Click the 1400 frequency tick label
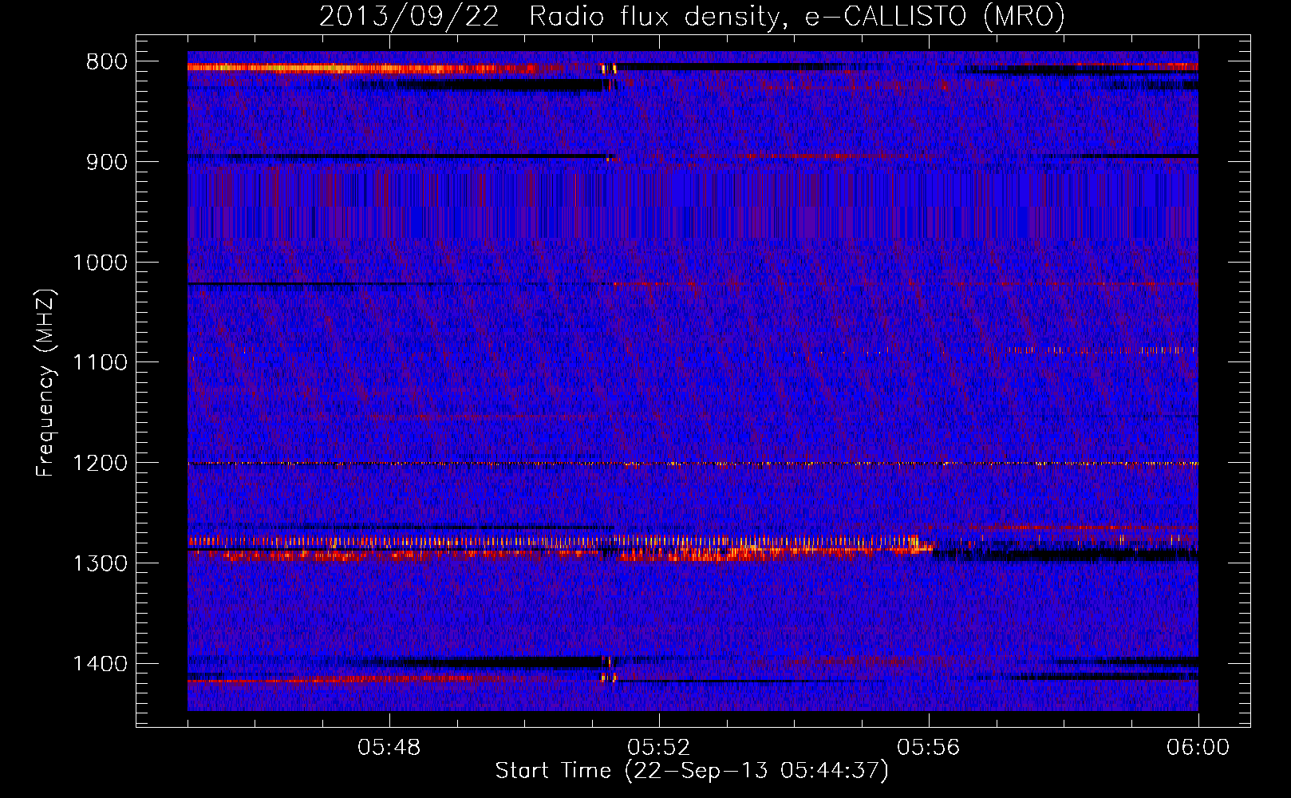The image size is (1291, 798). tap(100, 663)
